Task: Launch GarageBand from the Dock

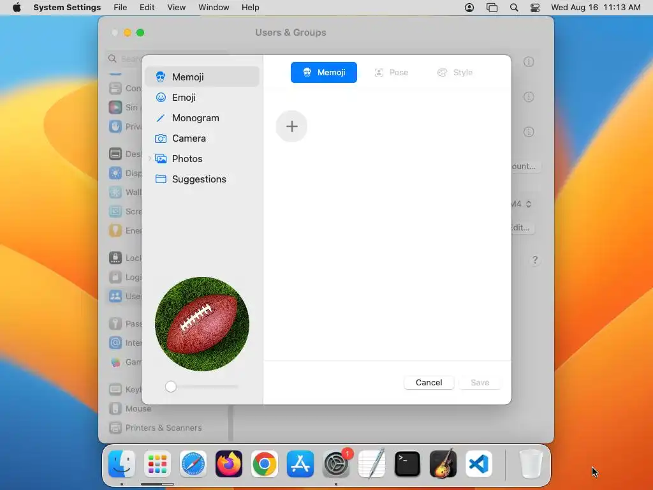Action: [443, 464]
